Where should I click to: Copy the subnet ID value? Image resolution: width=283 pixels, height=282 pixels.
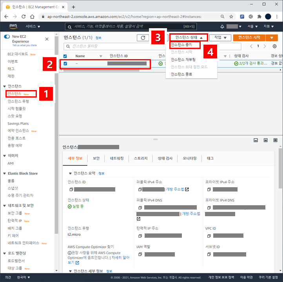pos(209,254)
